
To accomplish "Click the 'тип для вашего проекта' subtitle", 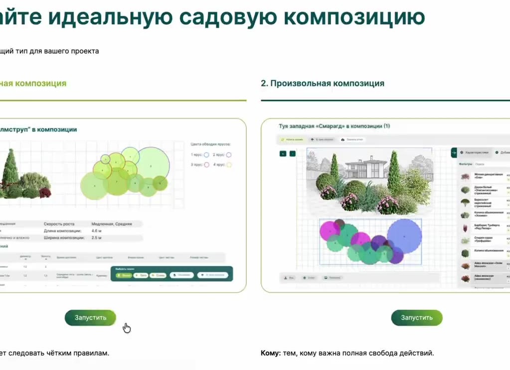I will click(x=56, y=51).
